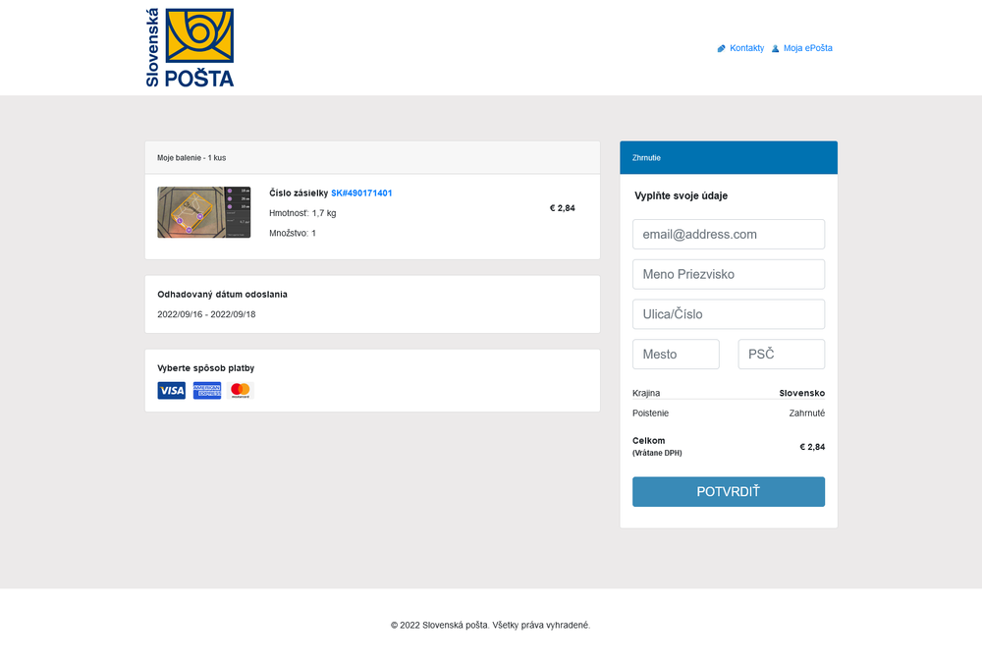The image size is (982, 661).
Task: Focus the email address input field
Action: tap(728, 235)
